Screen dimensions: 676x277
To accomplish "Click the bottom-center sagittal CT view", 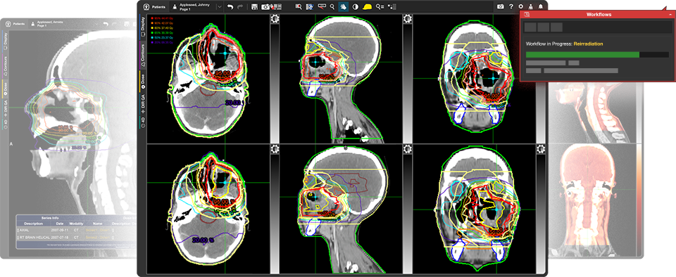I will click(x=341, y=208).
